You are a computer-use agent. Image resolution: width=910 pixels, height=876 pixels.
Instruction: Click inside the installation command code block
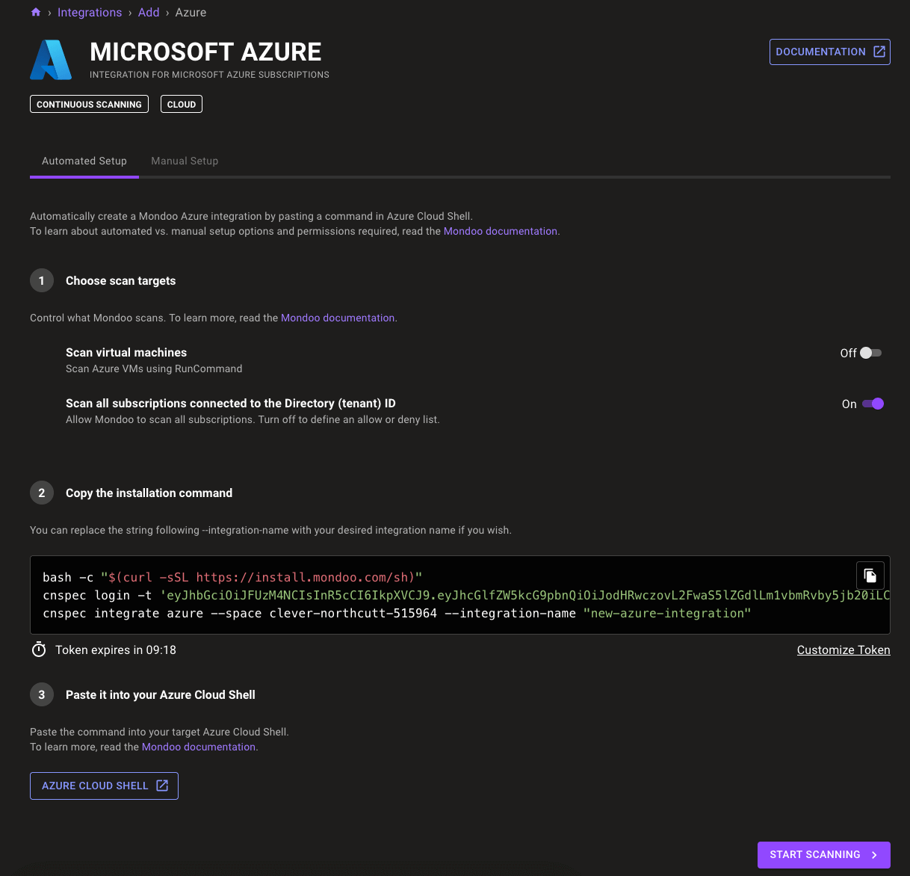click(x=448, y=596)
